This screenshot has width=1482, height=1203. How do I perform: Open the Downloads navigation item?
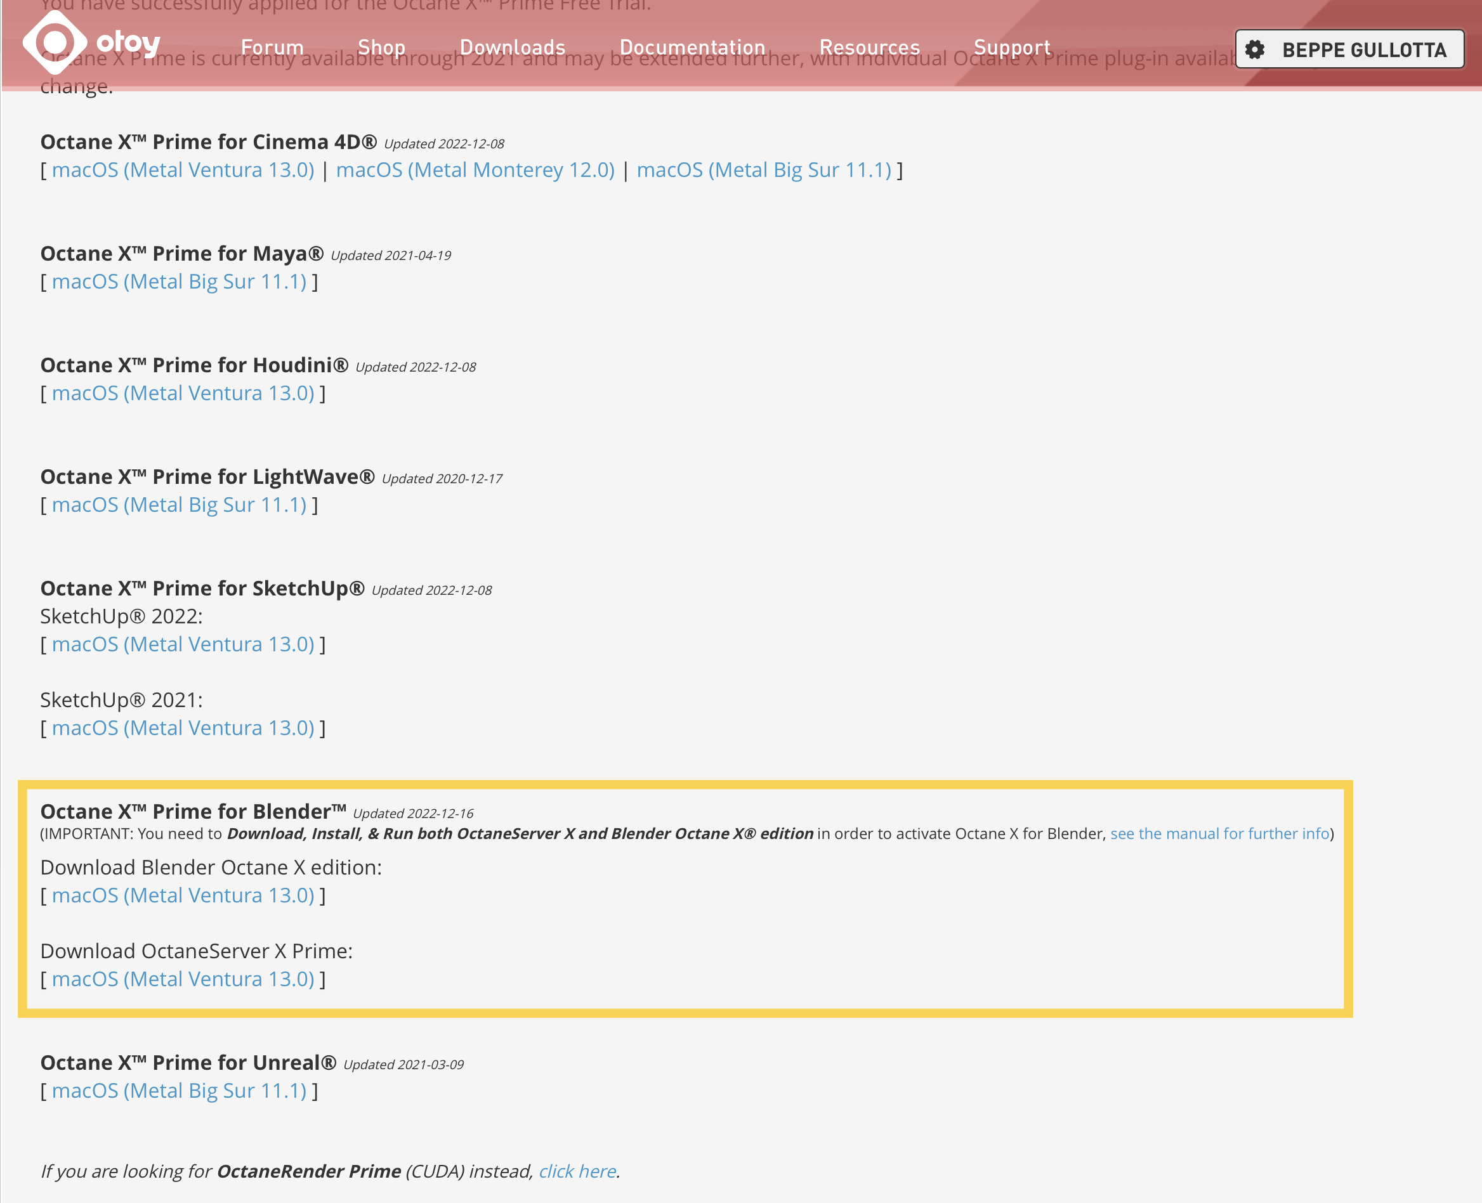(x=512, y=47)
